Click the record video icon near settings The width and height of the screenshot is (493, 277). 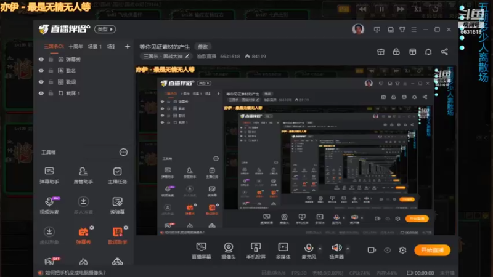372,250
